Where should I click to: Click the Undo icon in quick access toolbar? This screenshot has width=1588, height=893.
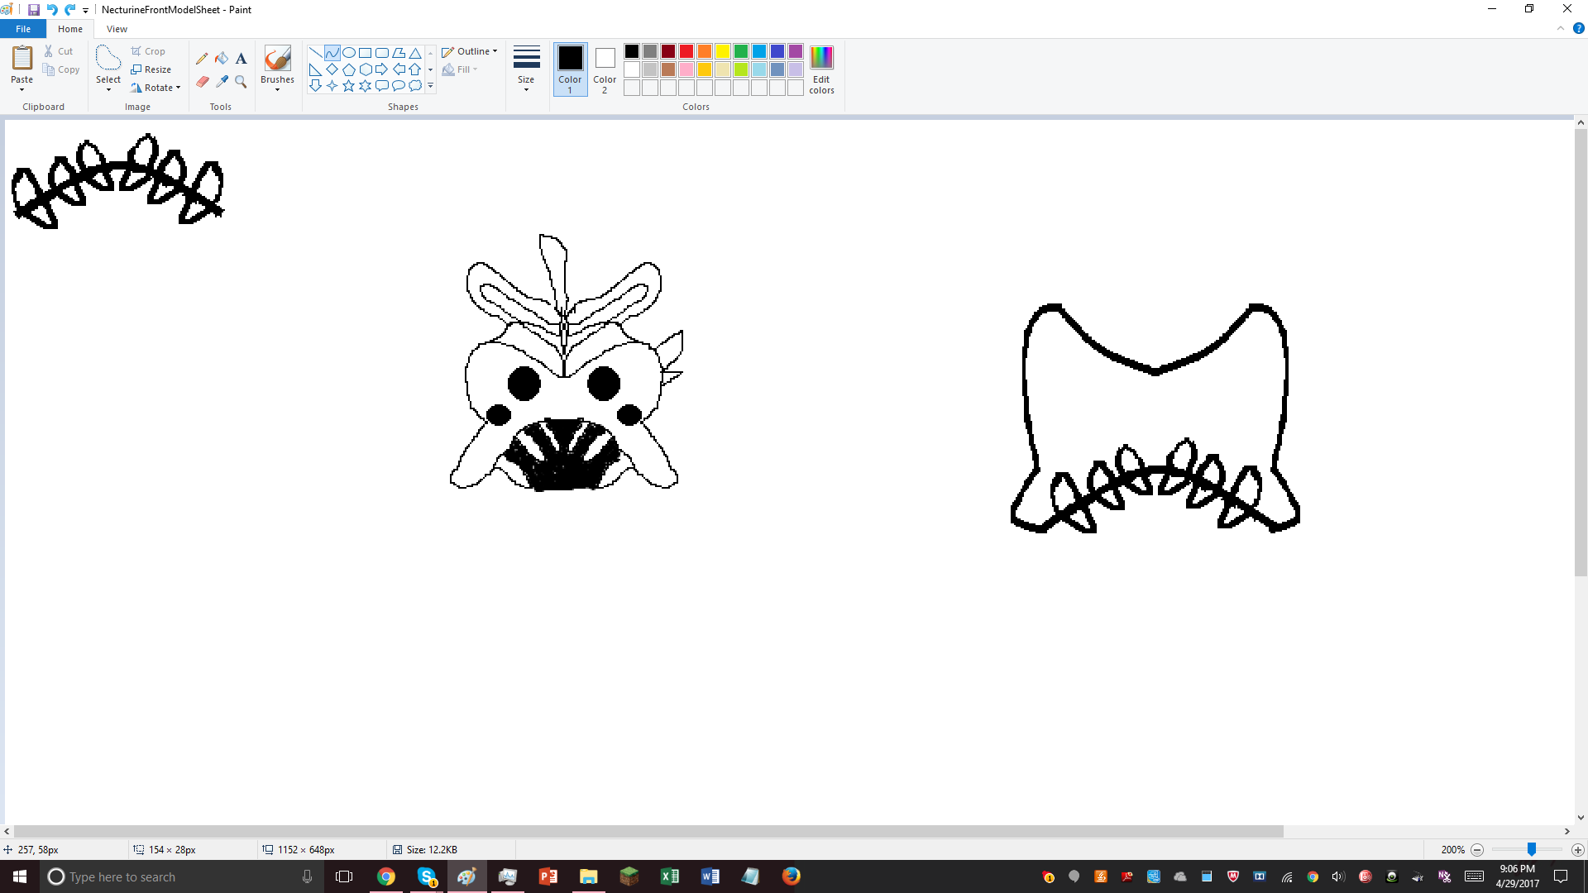point(52,10)
